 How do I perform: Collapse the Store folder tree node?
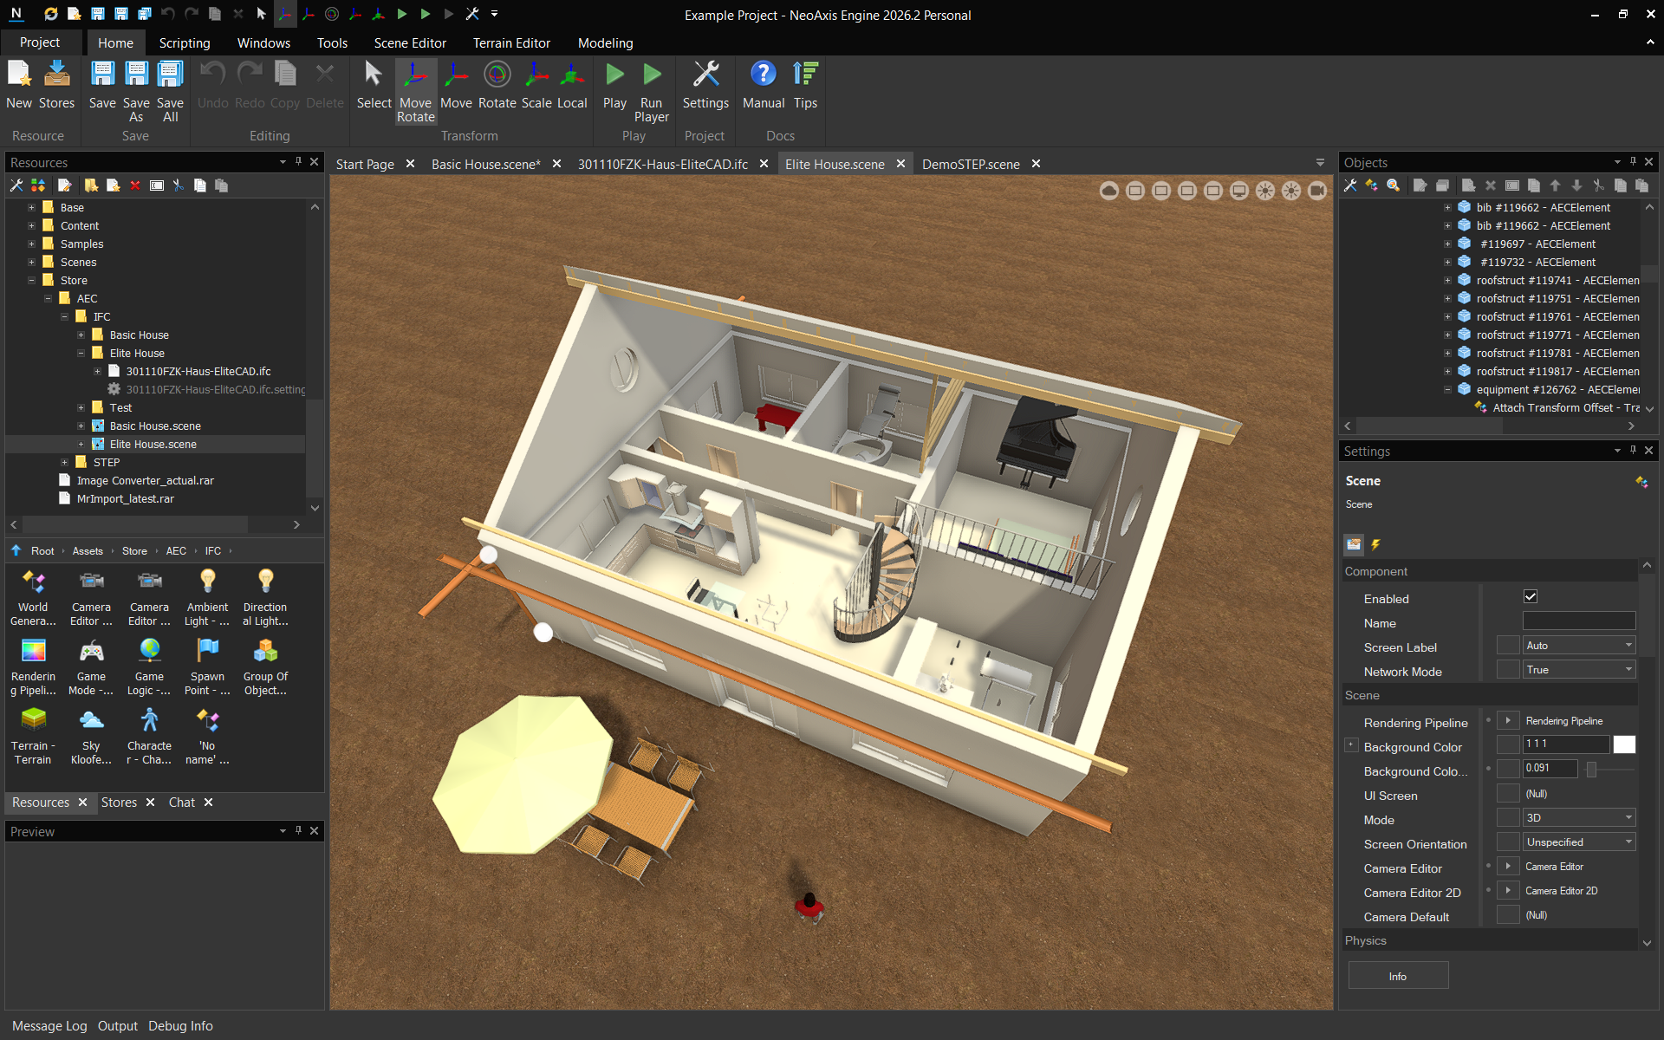tap(31, 281)
